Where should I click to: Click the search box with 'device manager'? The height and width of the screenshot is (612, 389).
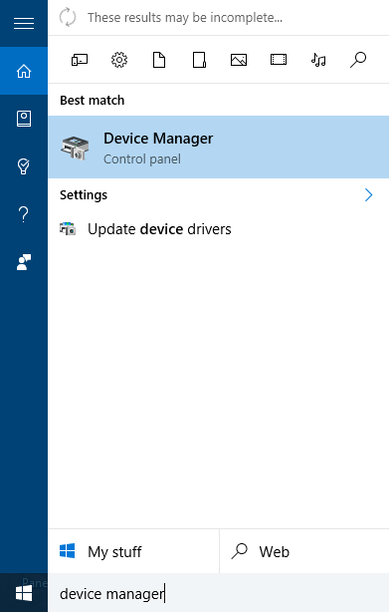click(x=219, y=593)
